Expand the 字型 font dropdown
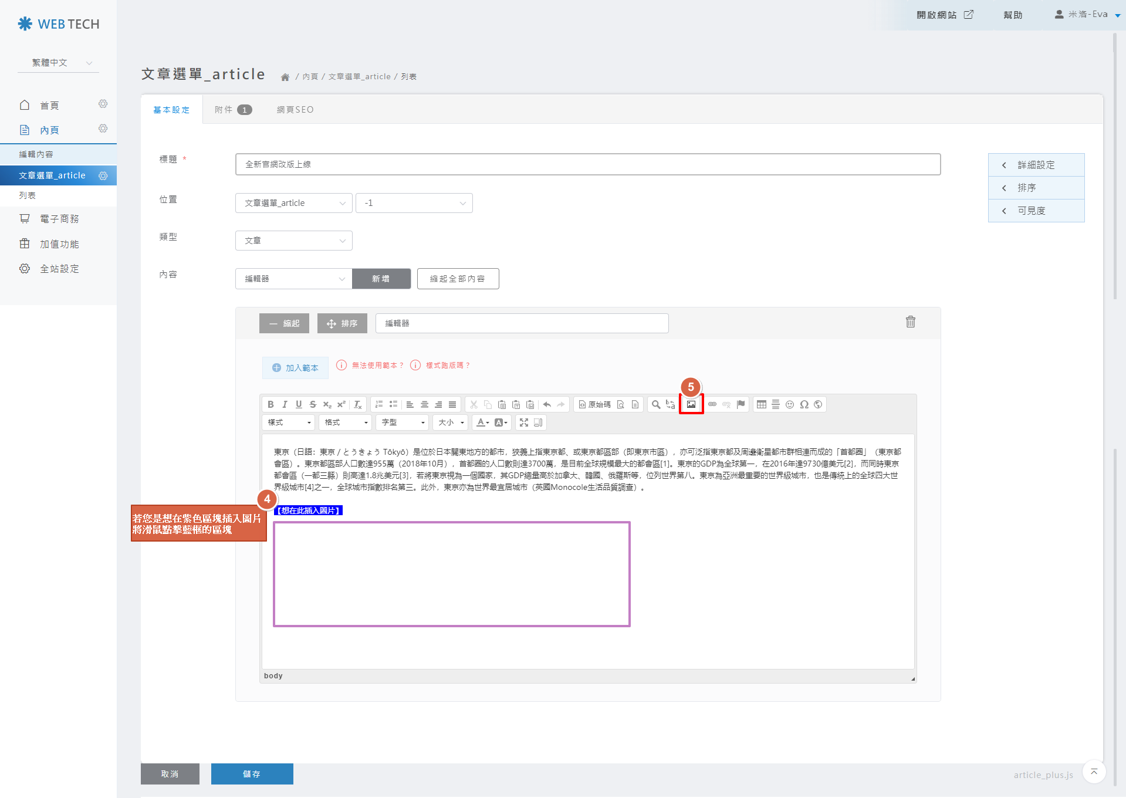The height and width of the screenshot is (798, 1126). coord(403,422)
